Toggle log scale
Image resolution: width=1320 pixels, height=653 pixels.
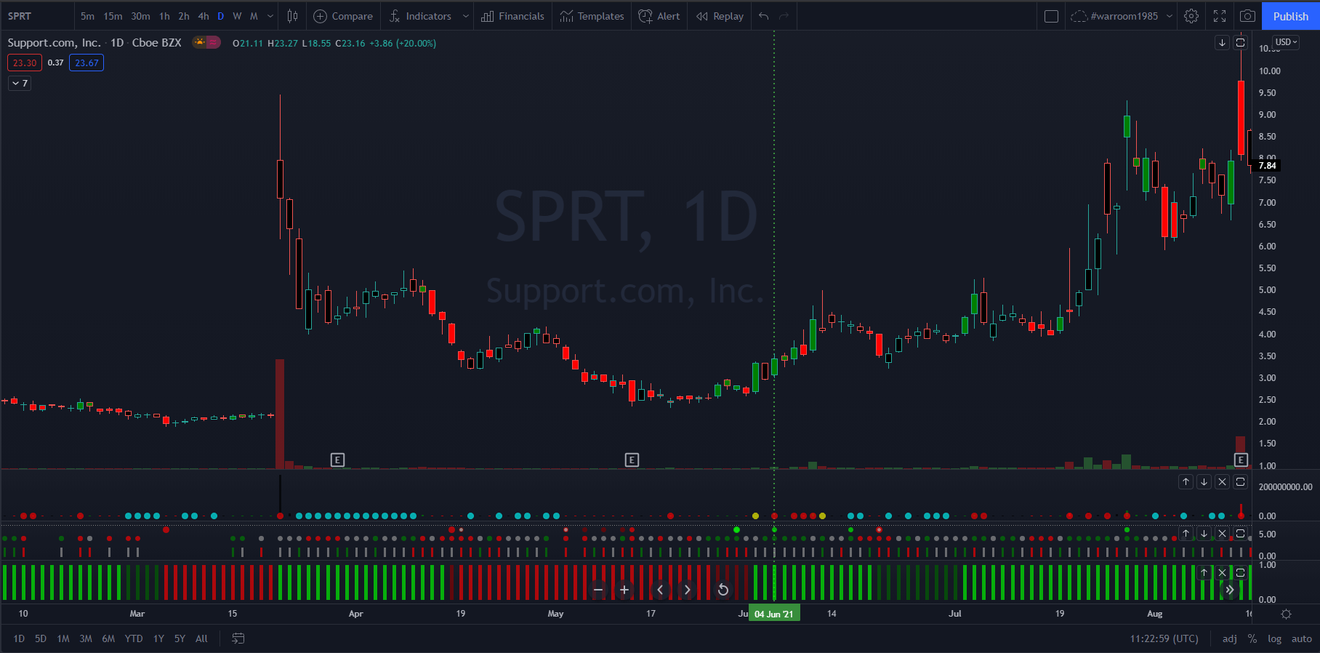[1275, 639]
